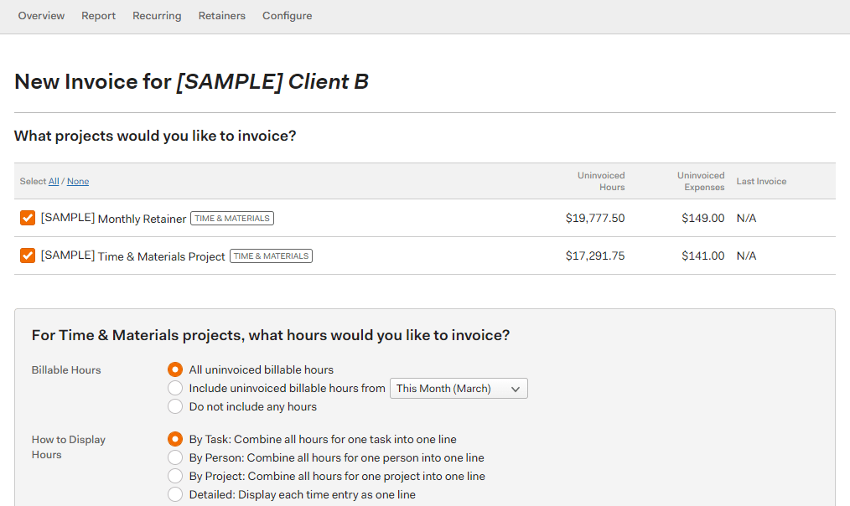
Task: Expand the This Month (March) dropdown
Action: pos(459,389)
